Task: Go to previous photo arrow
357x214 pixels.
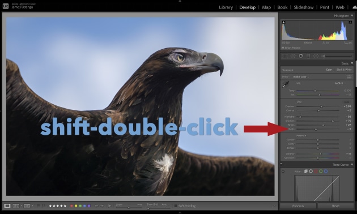Action: (x=96, y=206)
